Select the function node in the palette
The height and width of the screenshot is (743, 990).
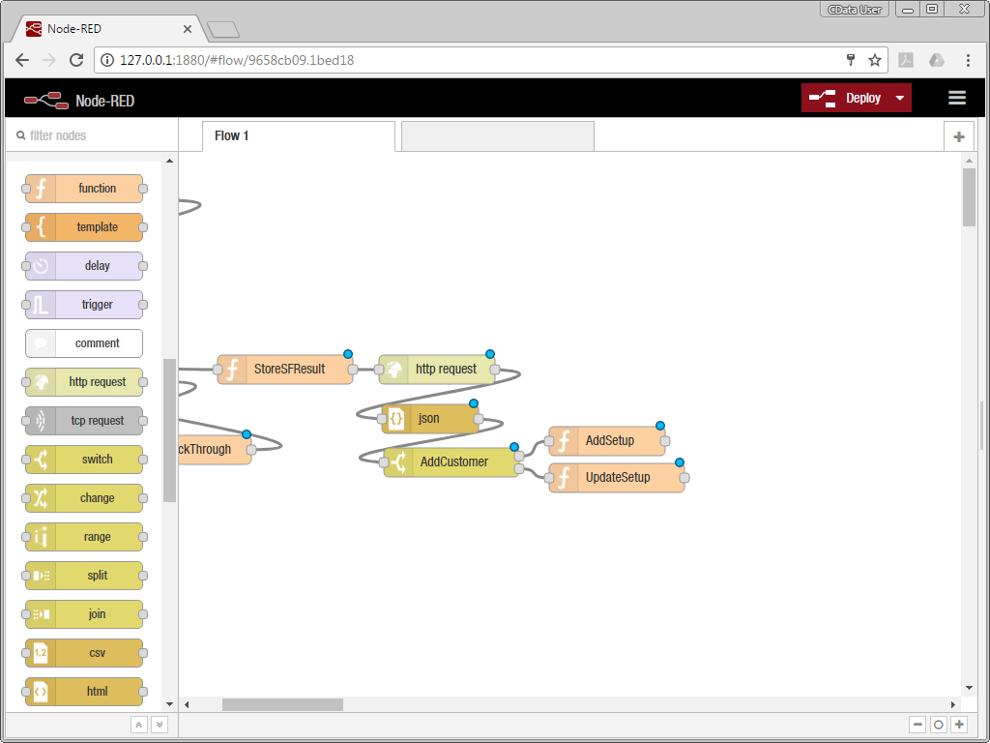point(84,189)
